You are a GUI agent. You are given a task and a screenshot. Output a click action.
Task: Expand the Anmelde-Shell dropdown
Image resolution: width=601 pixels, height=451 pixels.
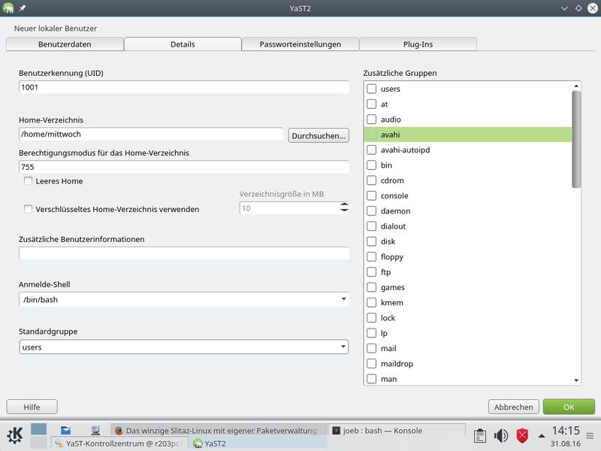coord(183,299)
